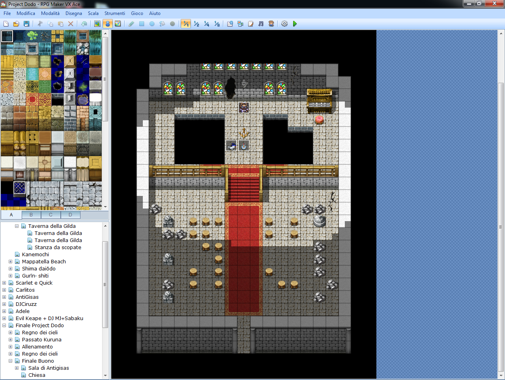
Task: Select the Pencil drawing tool
Action: click(131, 24)
